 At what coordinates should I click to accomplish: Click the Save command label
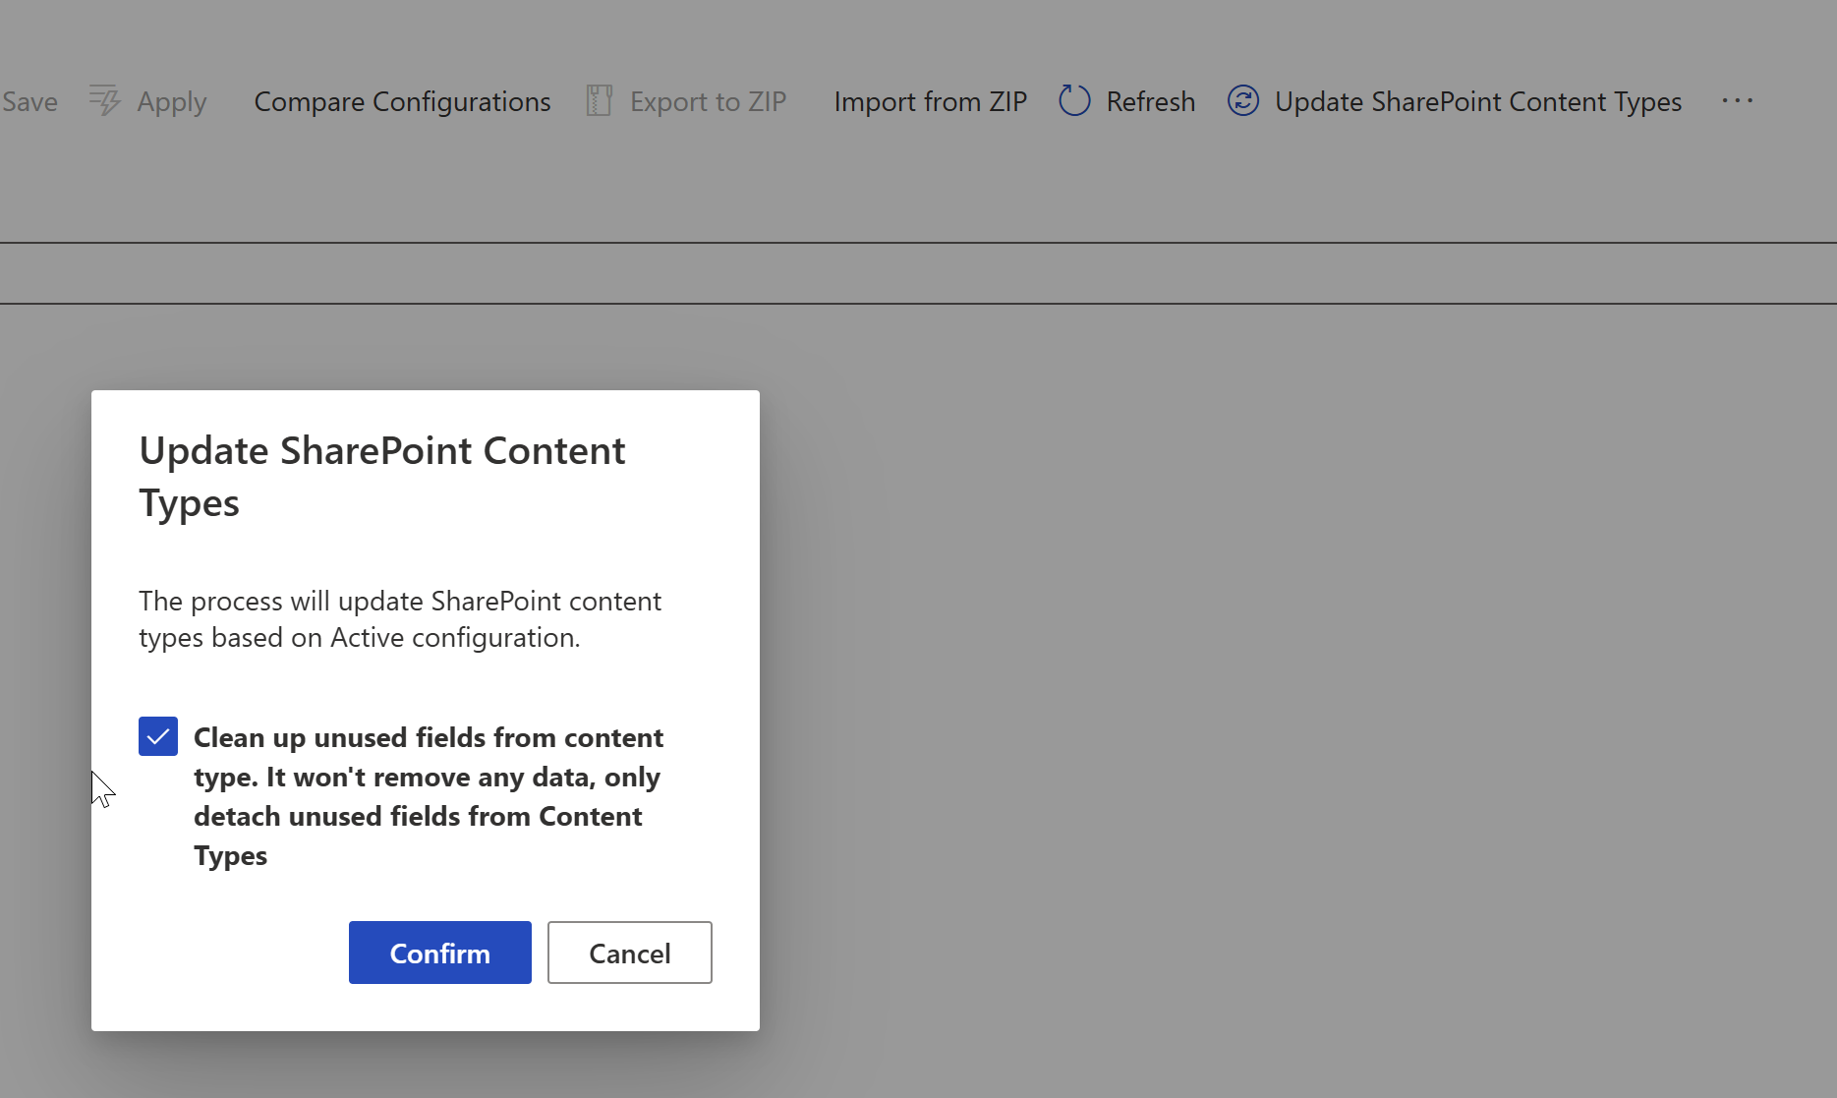pos(29,101)
